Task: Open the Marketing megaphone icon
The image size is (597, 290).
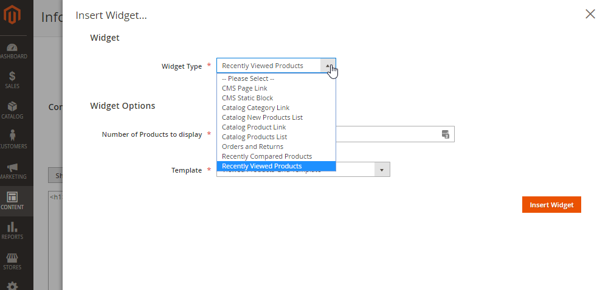Action: click(12, 167)
